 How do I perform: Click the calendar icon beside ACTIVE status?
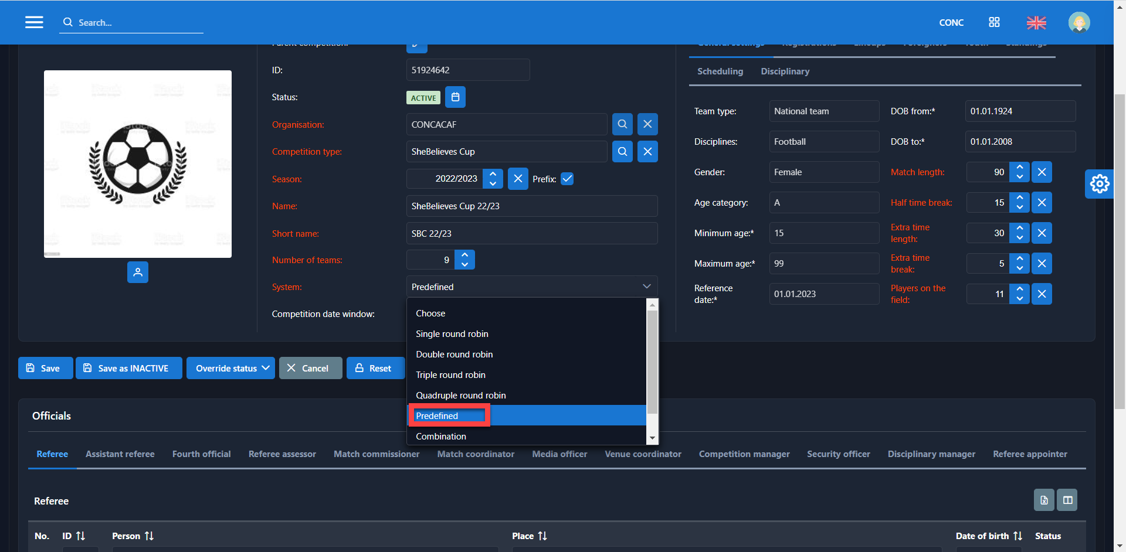[455, 97]
